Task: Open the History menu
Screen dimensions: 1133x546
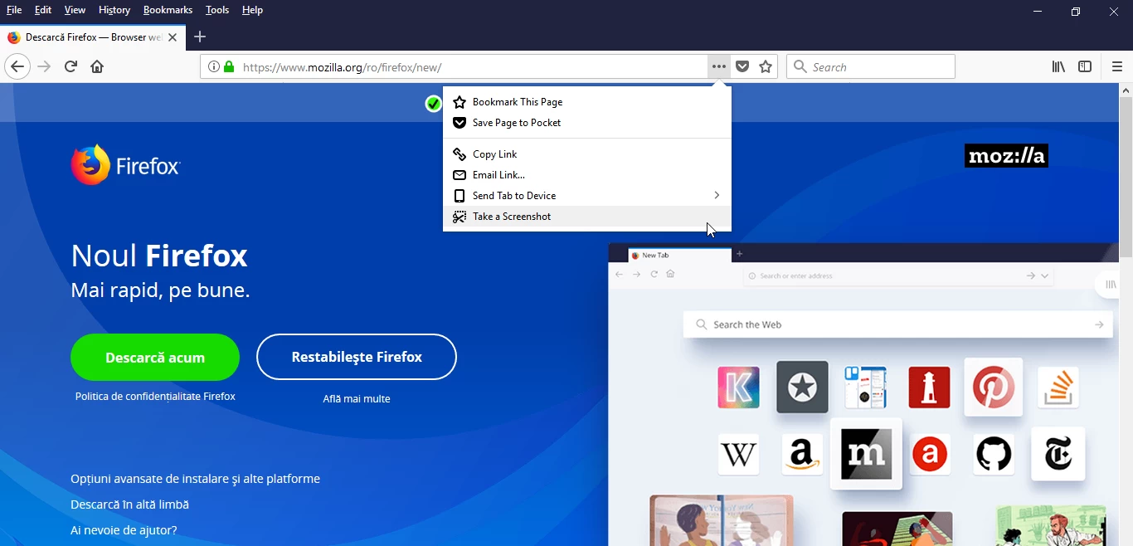Action: (114, 10)
